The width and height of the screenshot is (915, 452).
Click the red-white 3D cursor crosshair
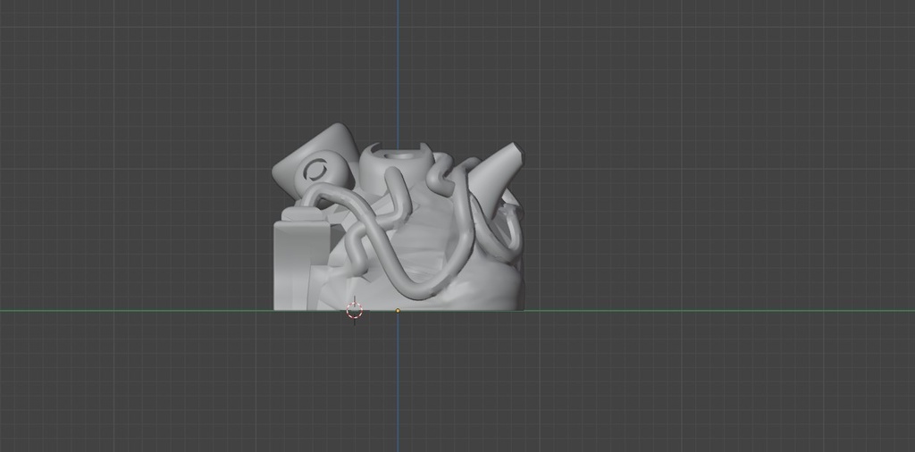[x=354, y=311]
